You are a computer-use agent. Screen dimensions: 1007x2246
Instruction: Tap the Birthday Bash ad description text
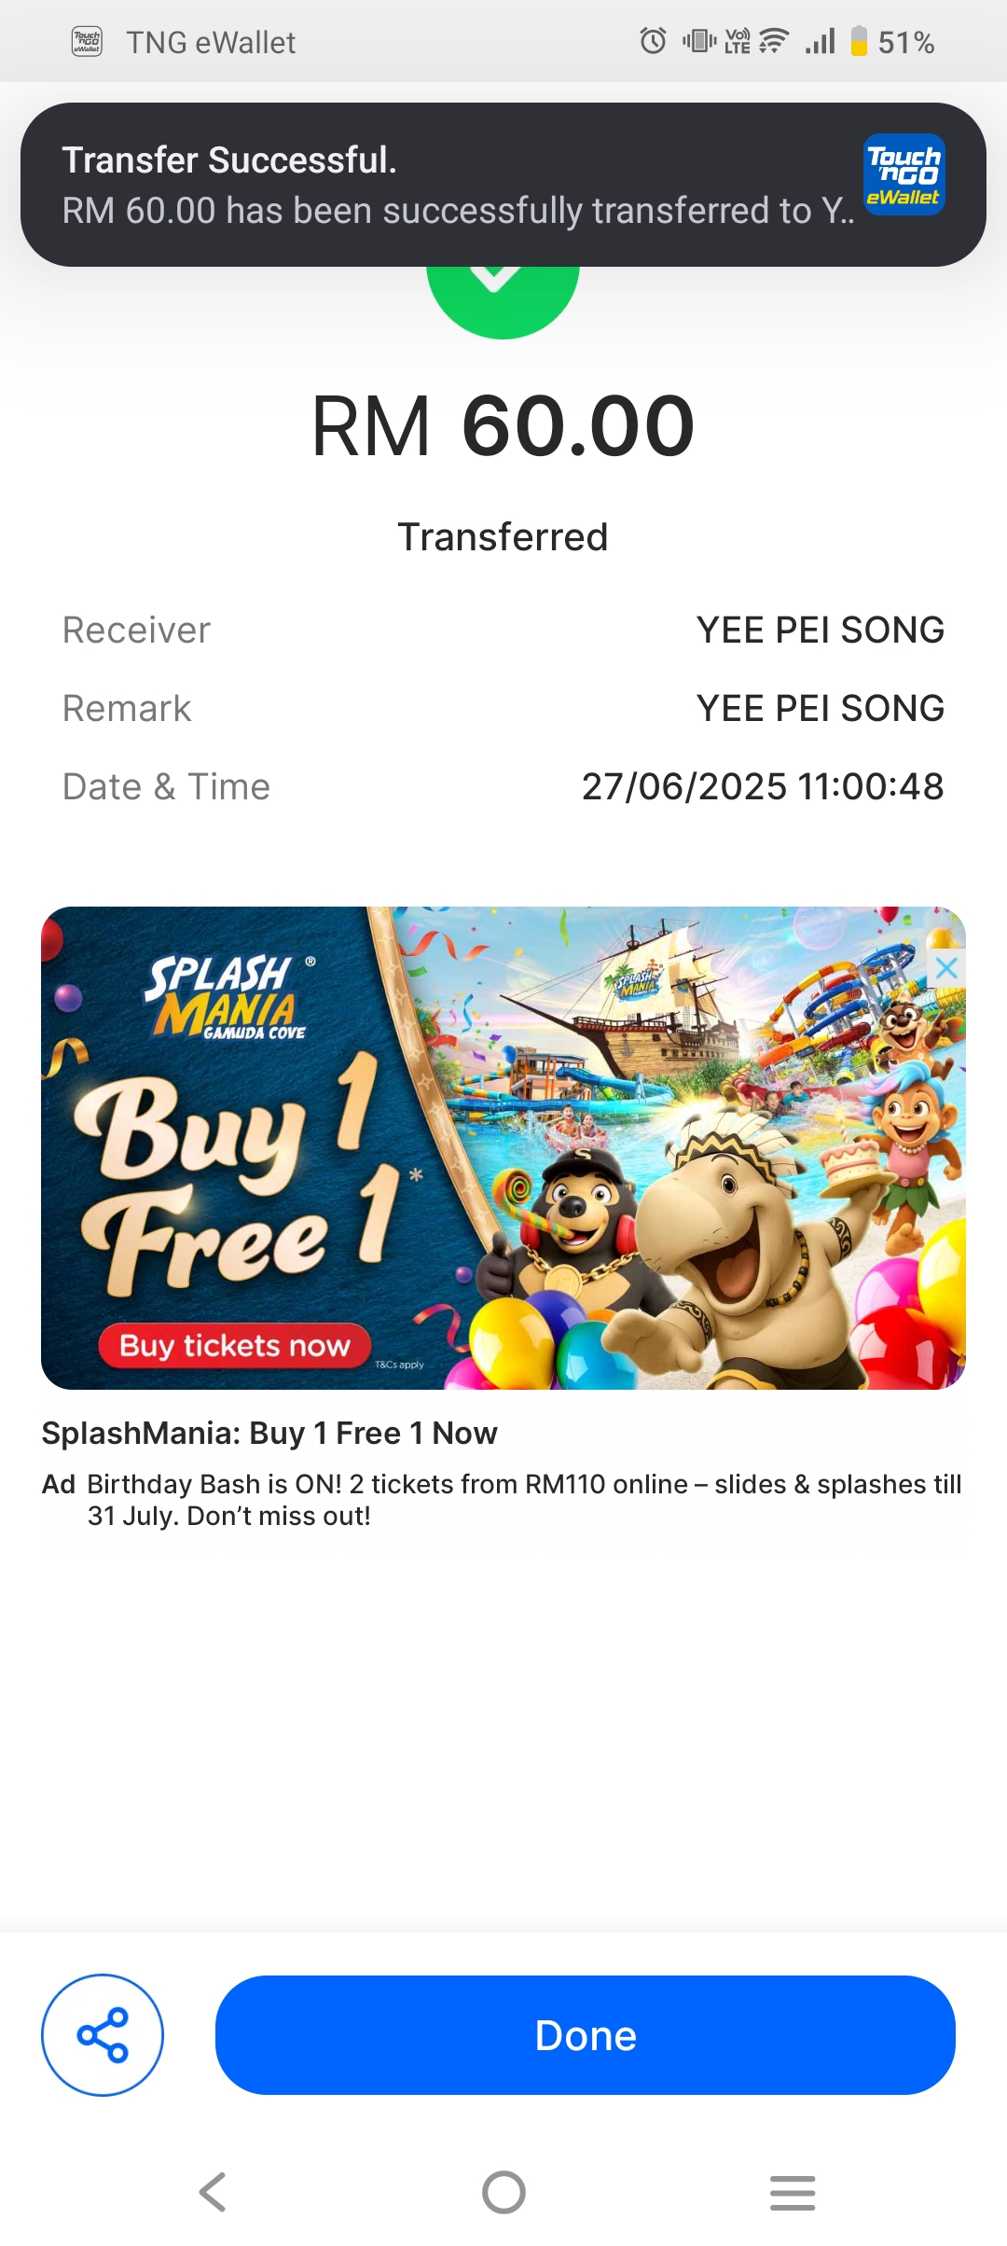(x=524, y=1500)
